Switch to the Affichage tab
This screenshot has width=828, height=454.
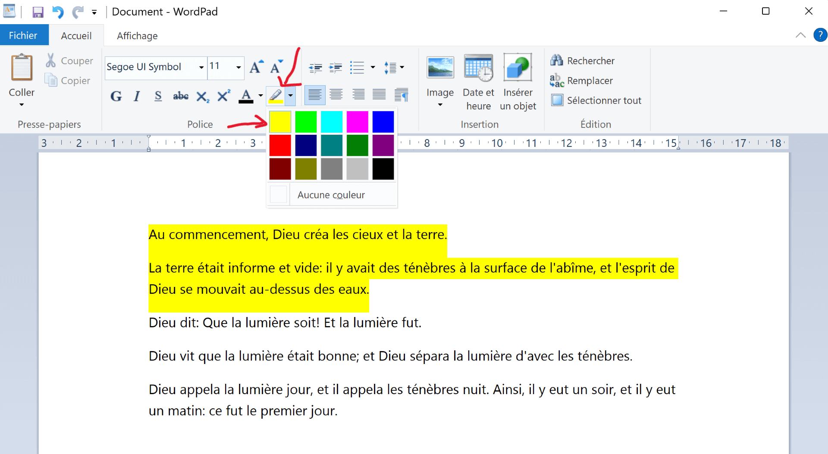coord(137,36)
